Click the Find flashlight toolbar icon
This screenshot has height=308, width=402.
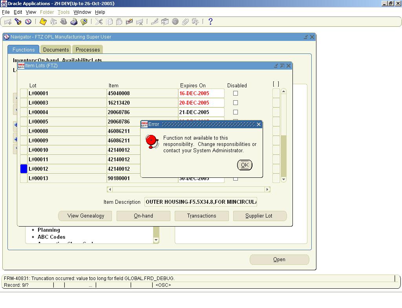pyautogui.click(x=18, y=22)
